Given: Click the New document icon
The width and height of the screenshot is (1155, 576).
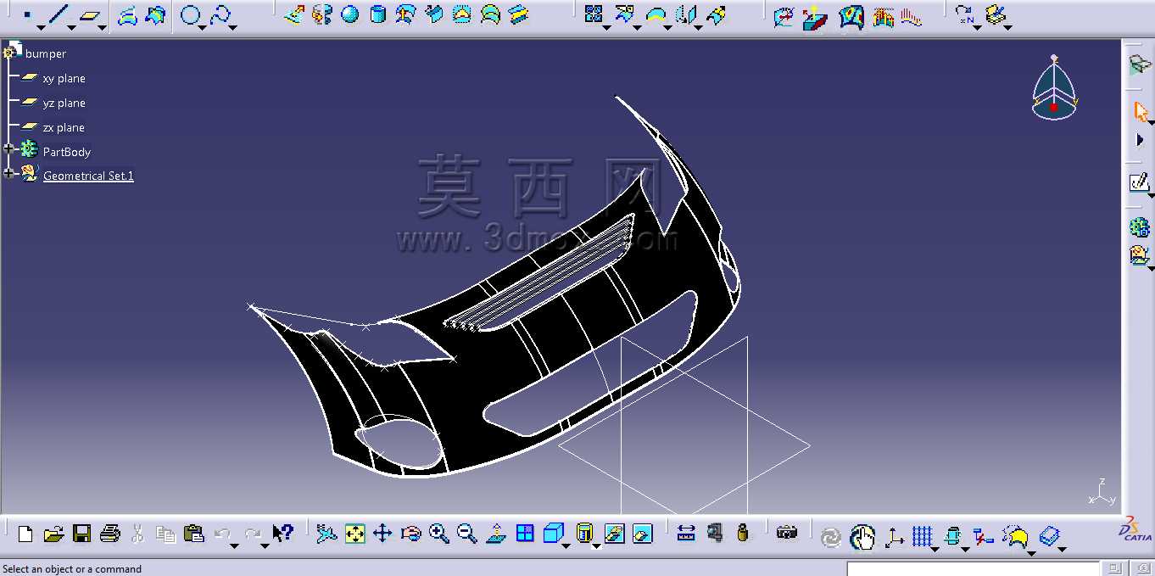Looking at the screenshot, I should click(25, 534).
